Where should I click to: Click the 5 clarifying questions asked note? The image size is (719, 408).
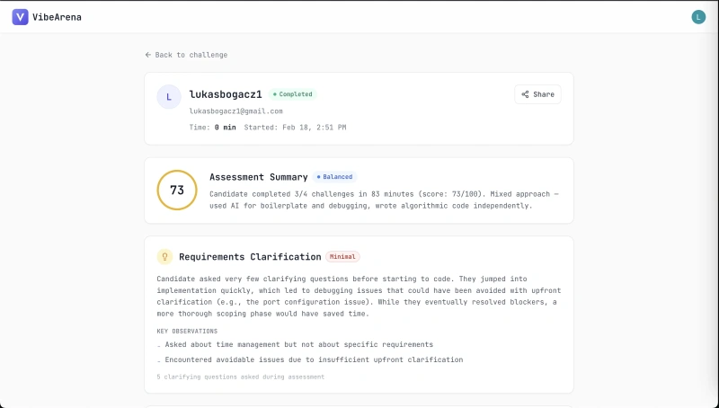241,377
